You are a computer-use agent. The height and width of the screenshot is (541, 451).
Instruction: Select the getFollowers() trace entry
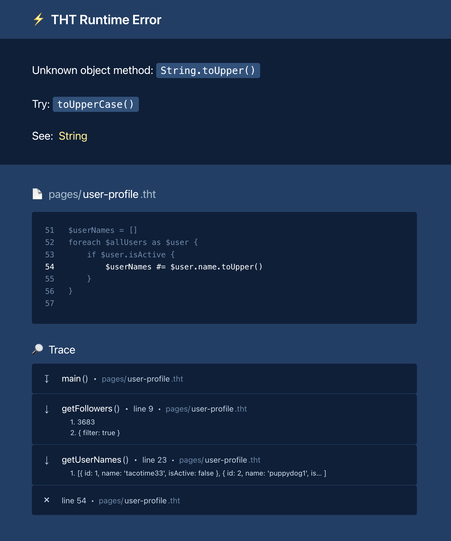(90, 409)
